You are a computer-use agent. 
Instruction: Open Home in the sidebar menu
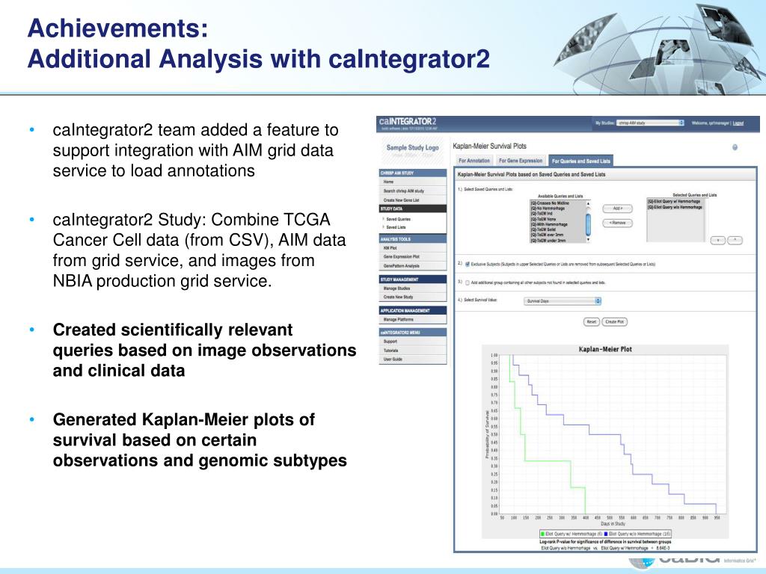pyautogui.click(x=413, y=182)
